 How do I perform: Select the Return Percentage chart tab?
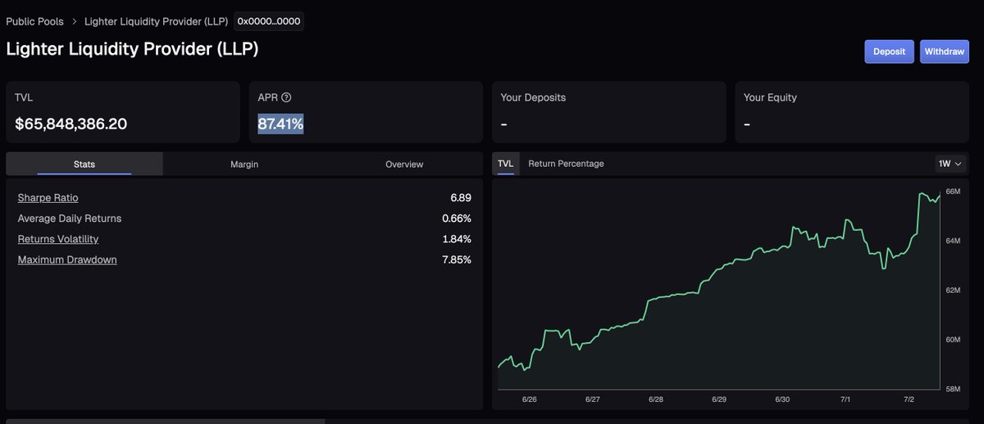(x=566, y=164)
